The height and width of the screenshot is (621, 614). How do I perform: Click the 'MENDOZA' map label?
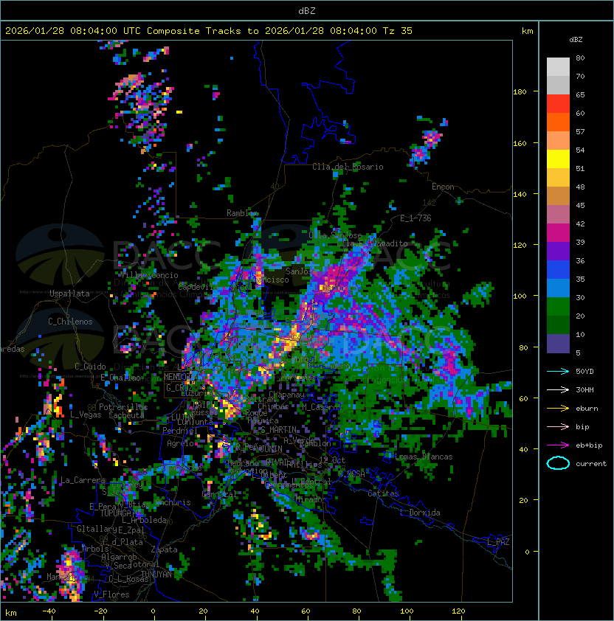tap(179, 377)
